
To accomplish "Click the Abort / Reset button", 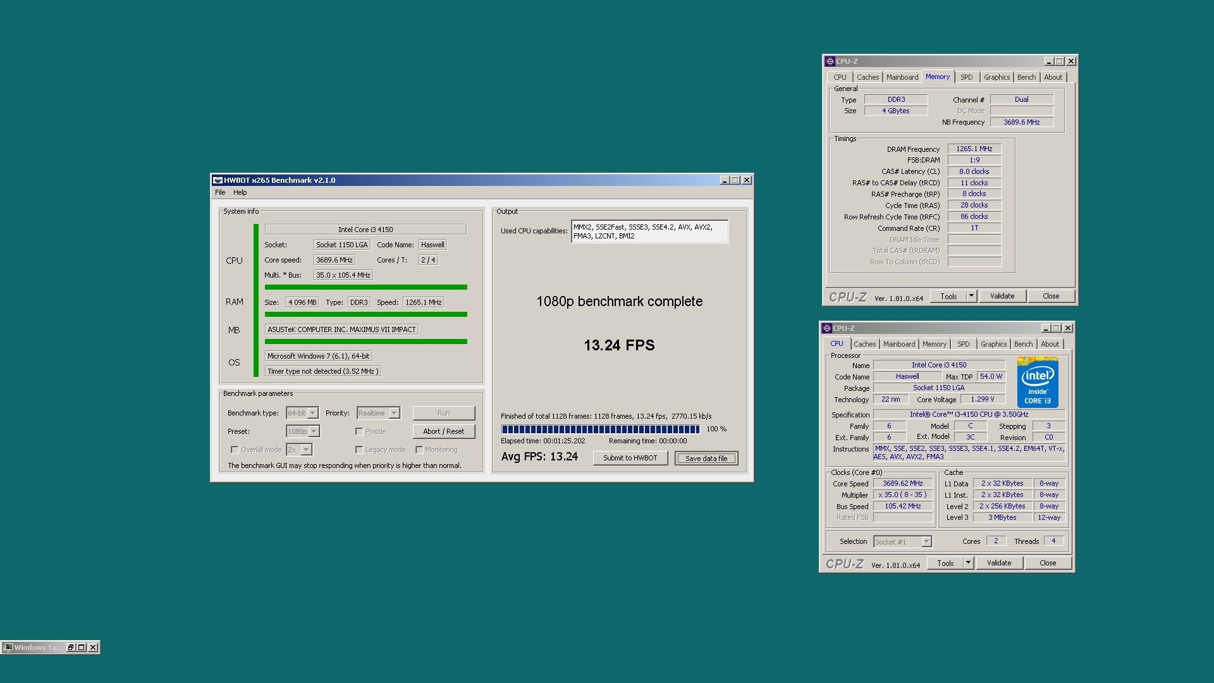I will (444, 431).
